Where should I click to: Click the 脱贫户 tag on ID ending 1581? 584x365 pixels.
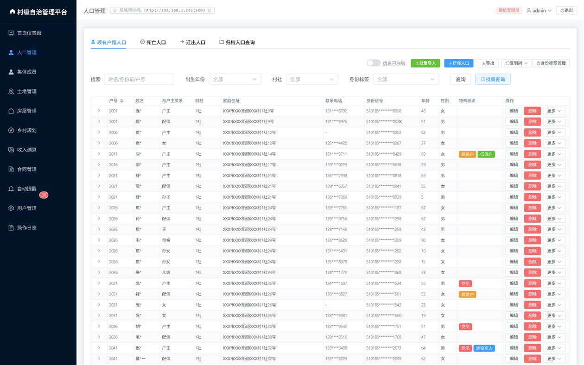click(x=467, y=294)
